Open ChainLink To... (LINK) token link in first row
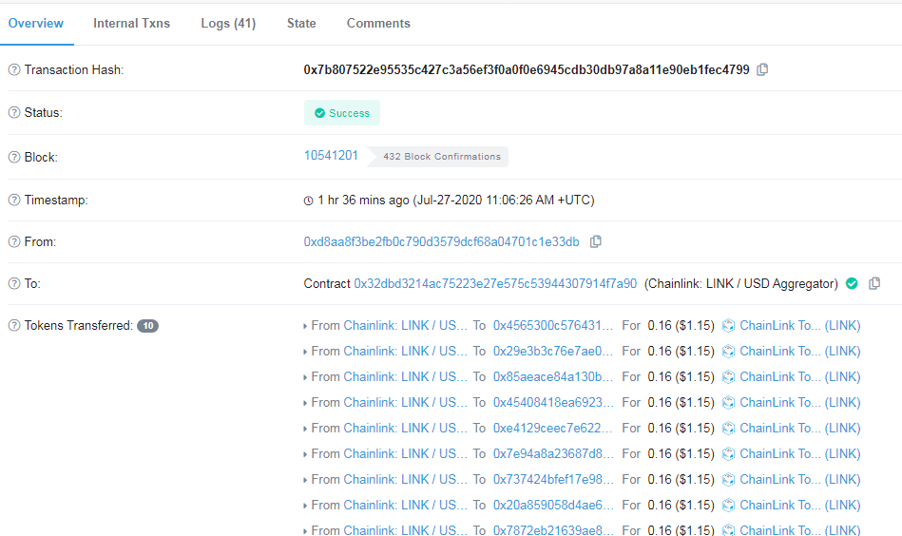 click(x=799, y=326)
